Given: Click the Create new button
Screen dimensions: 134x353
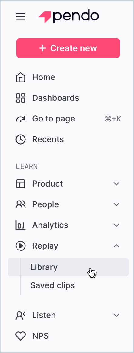Looking at the screenshot, I should [68, 48].
